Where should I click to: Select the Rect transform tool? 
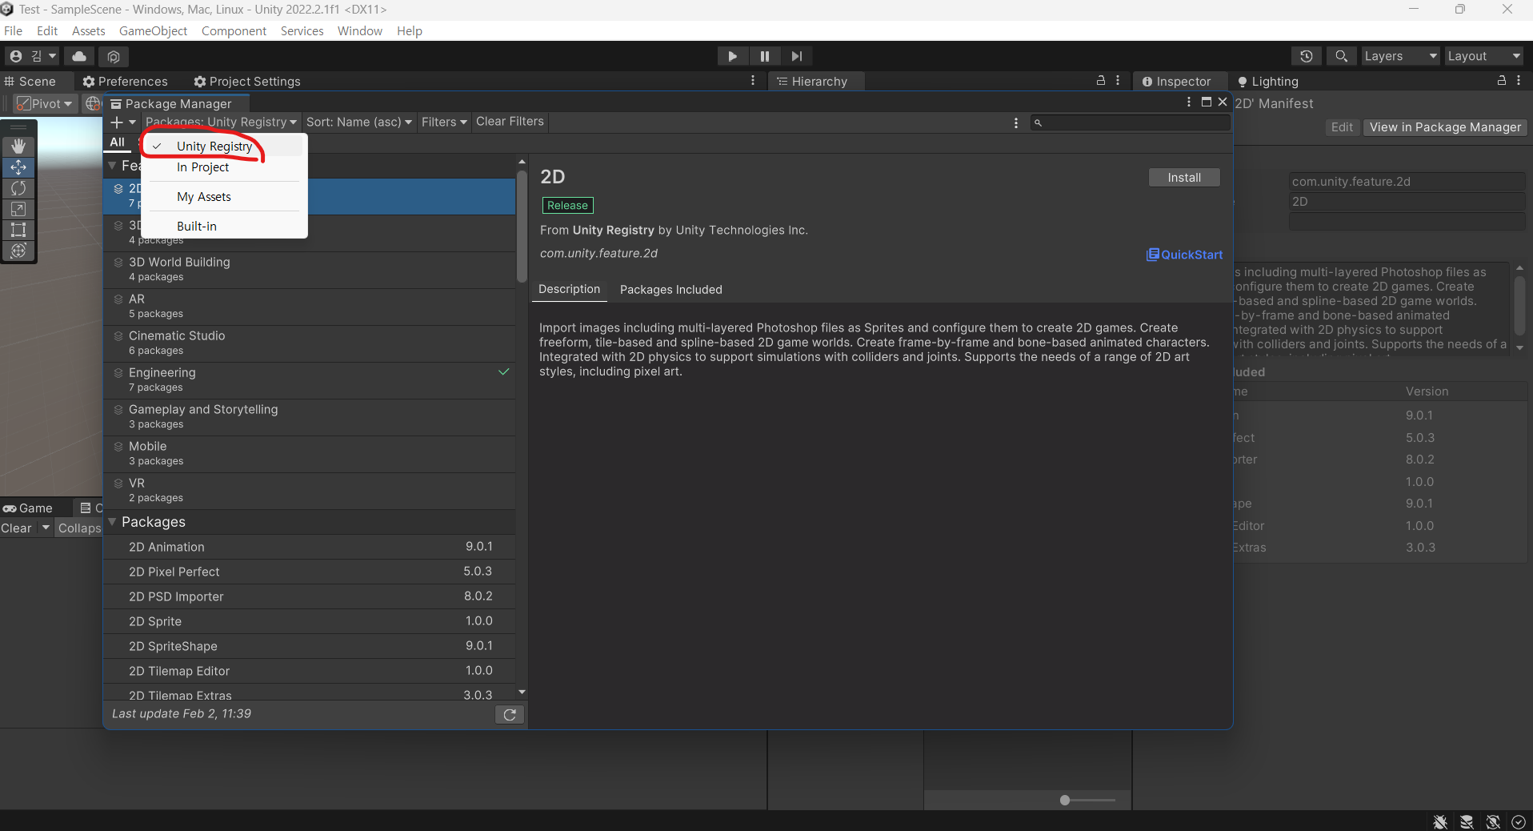(18, 230)
